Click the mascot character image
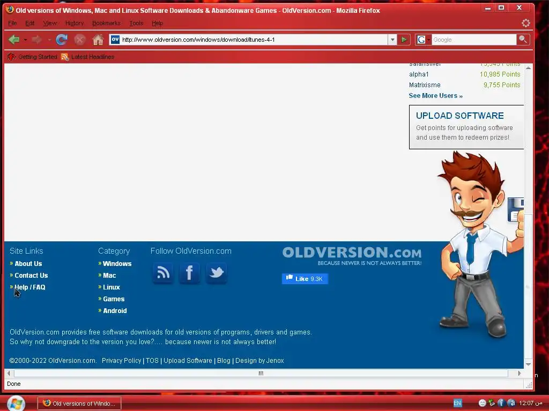 (480, 245)
